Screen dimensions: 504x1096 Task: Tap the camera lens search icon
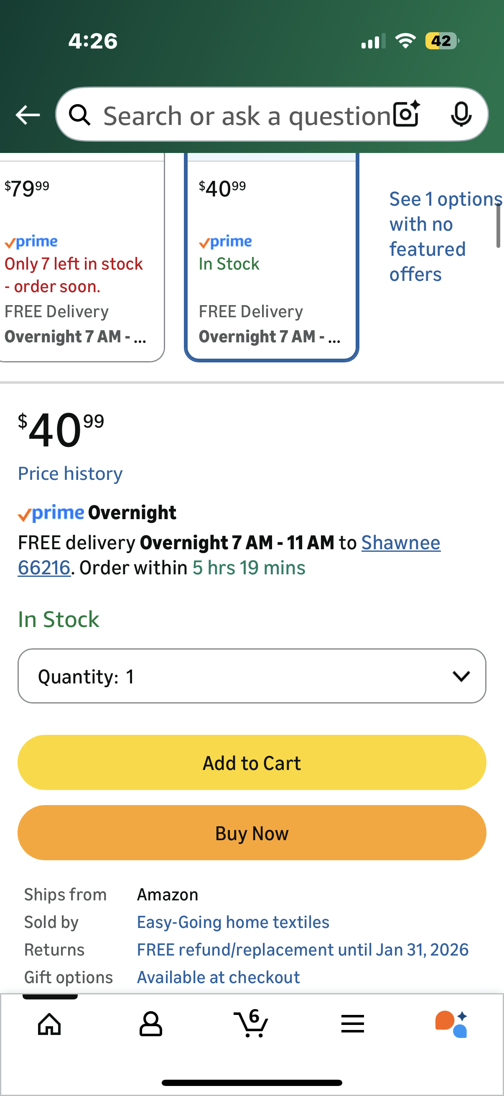click(406, 115)
